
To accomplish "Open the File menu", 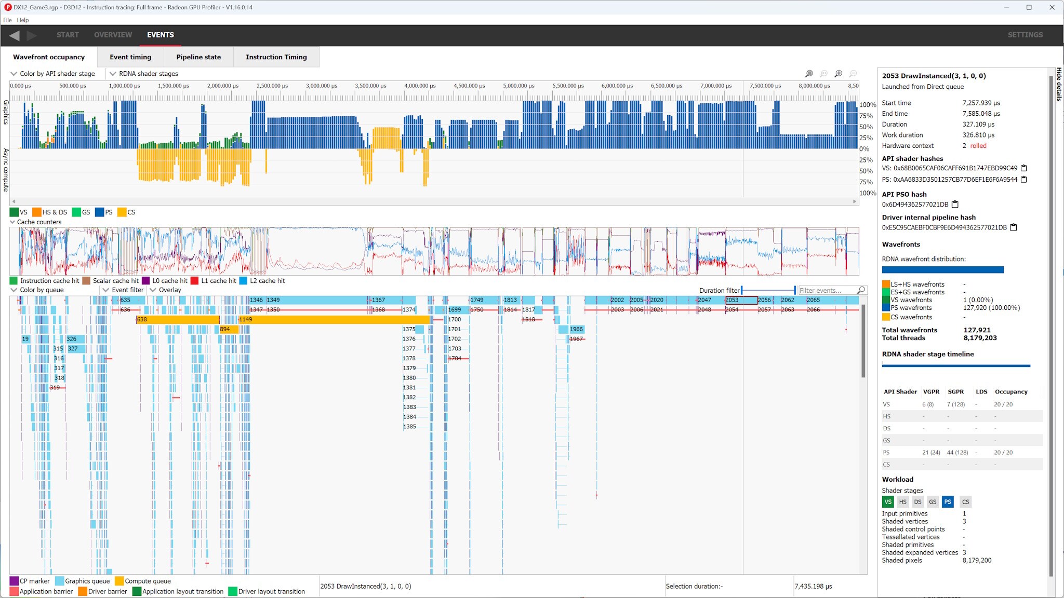I will pos(7,20).
